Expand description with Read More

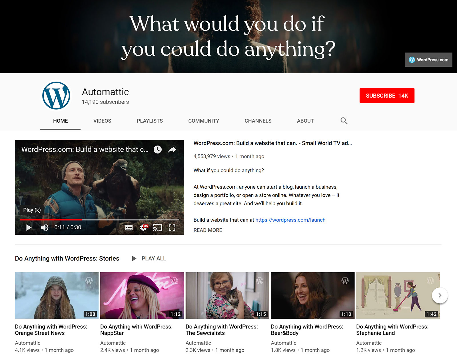(x=208, y=230)
